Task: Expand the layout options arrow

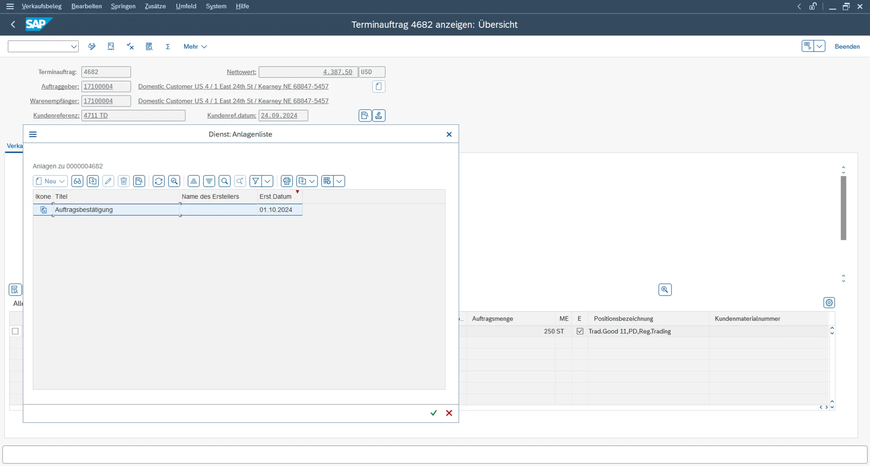Action: [x=340, y=181]
